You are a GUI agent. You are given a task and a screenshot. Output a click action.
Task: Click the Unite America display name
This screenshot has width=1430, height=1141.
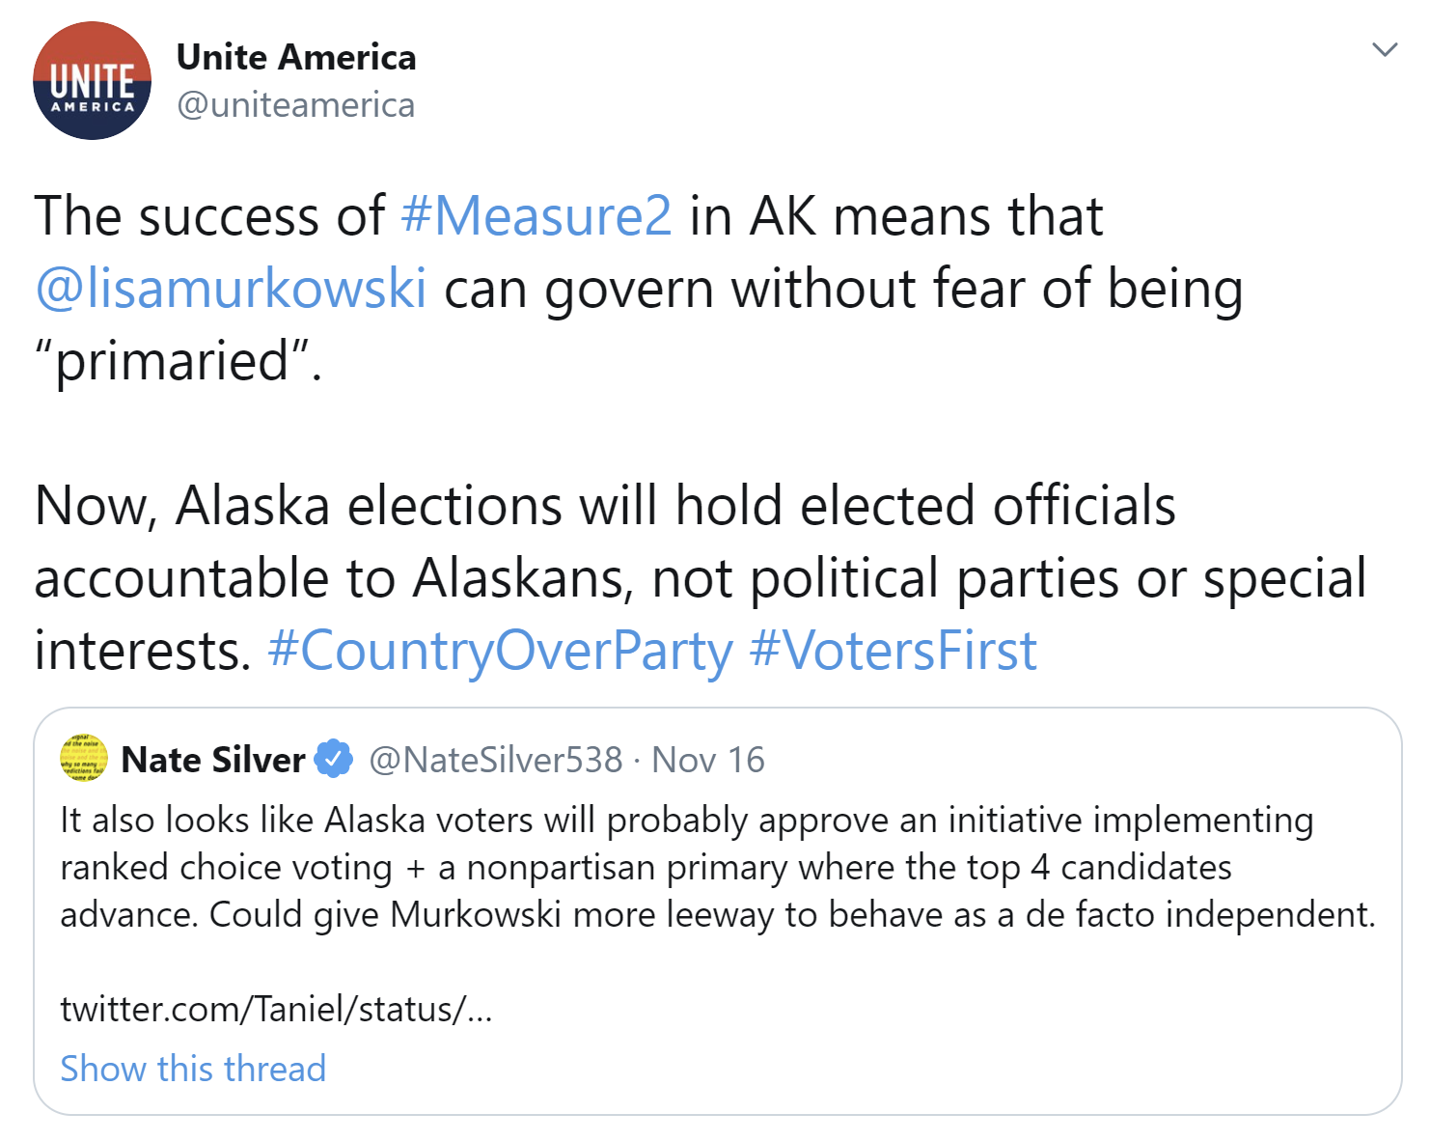coord(296,58)
